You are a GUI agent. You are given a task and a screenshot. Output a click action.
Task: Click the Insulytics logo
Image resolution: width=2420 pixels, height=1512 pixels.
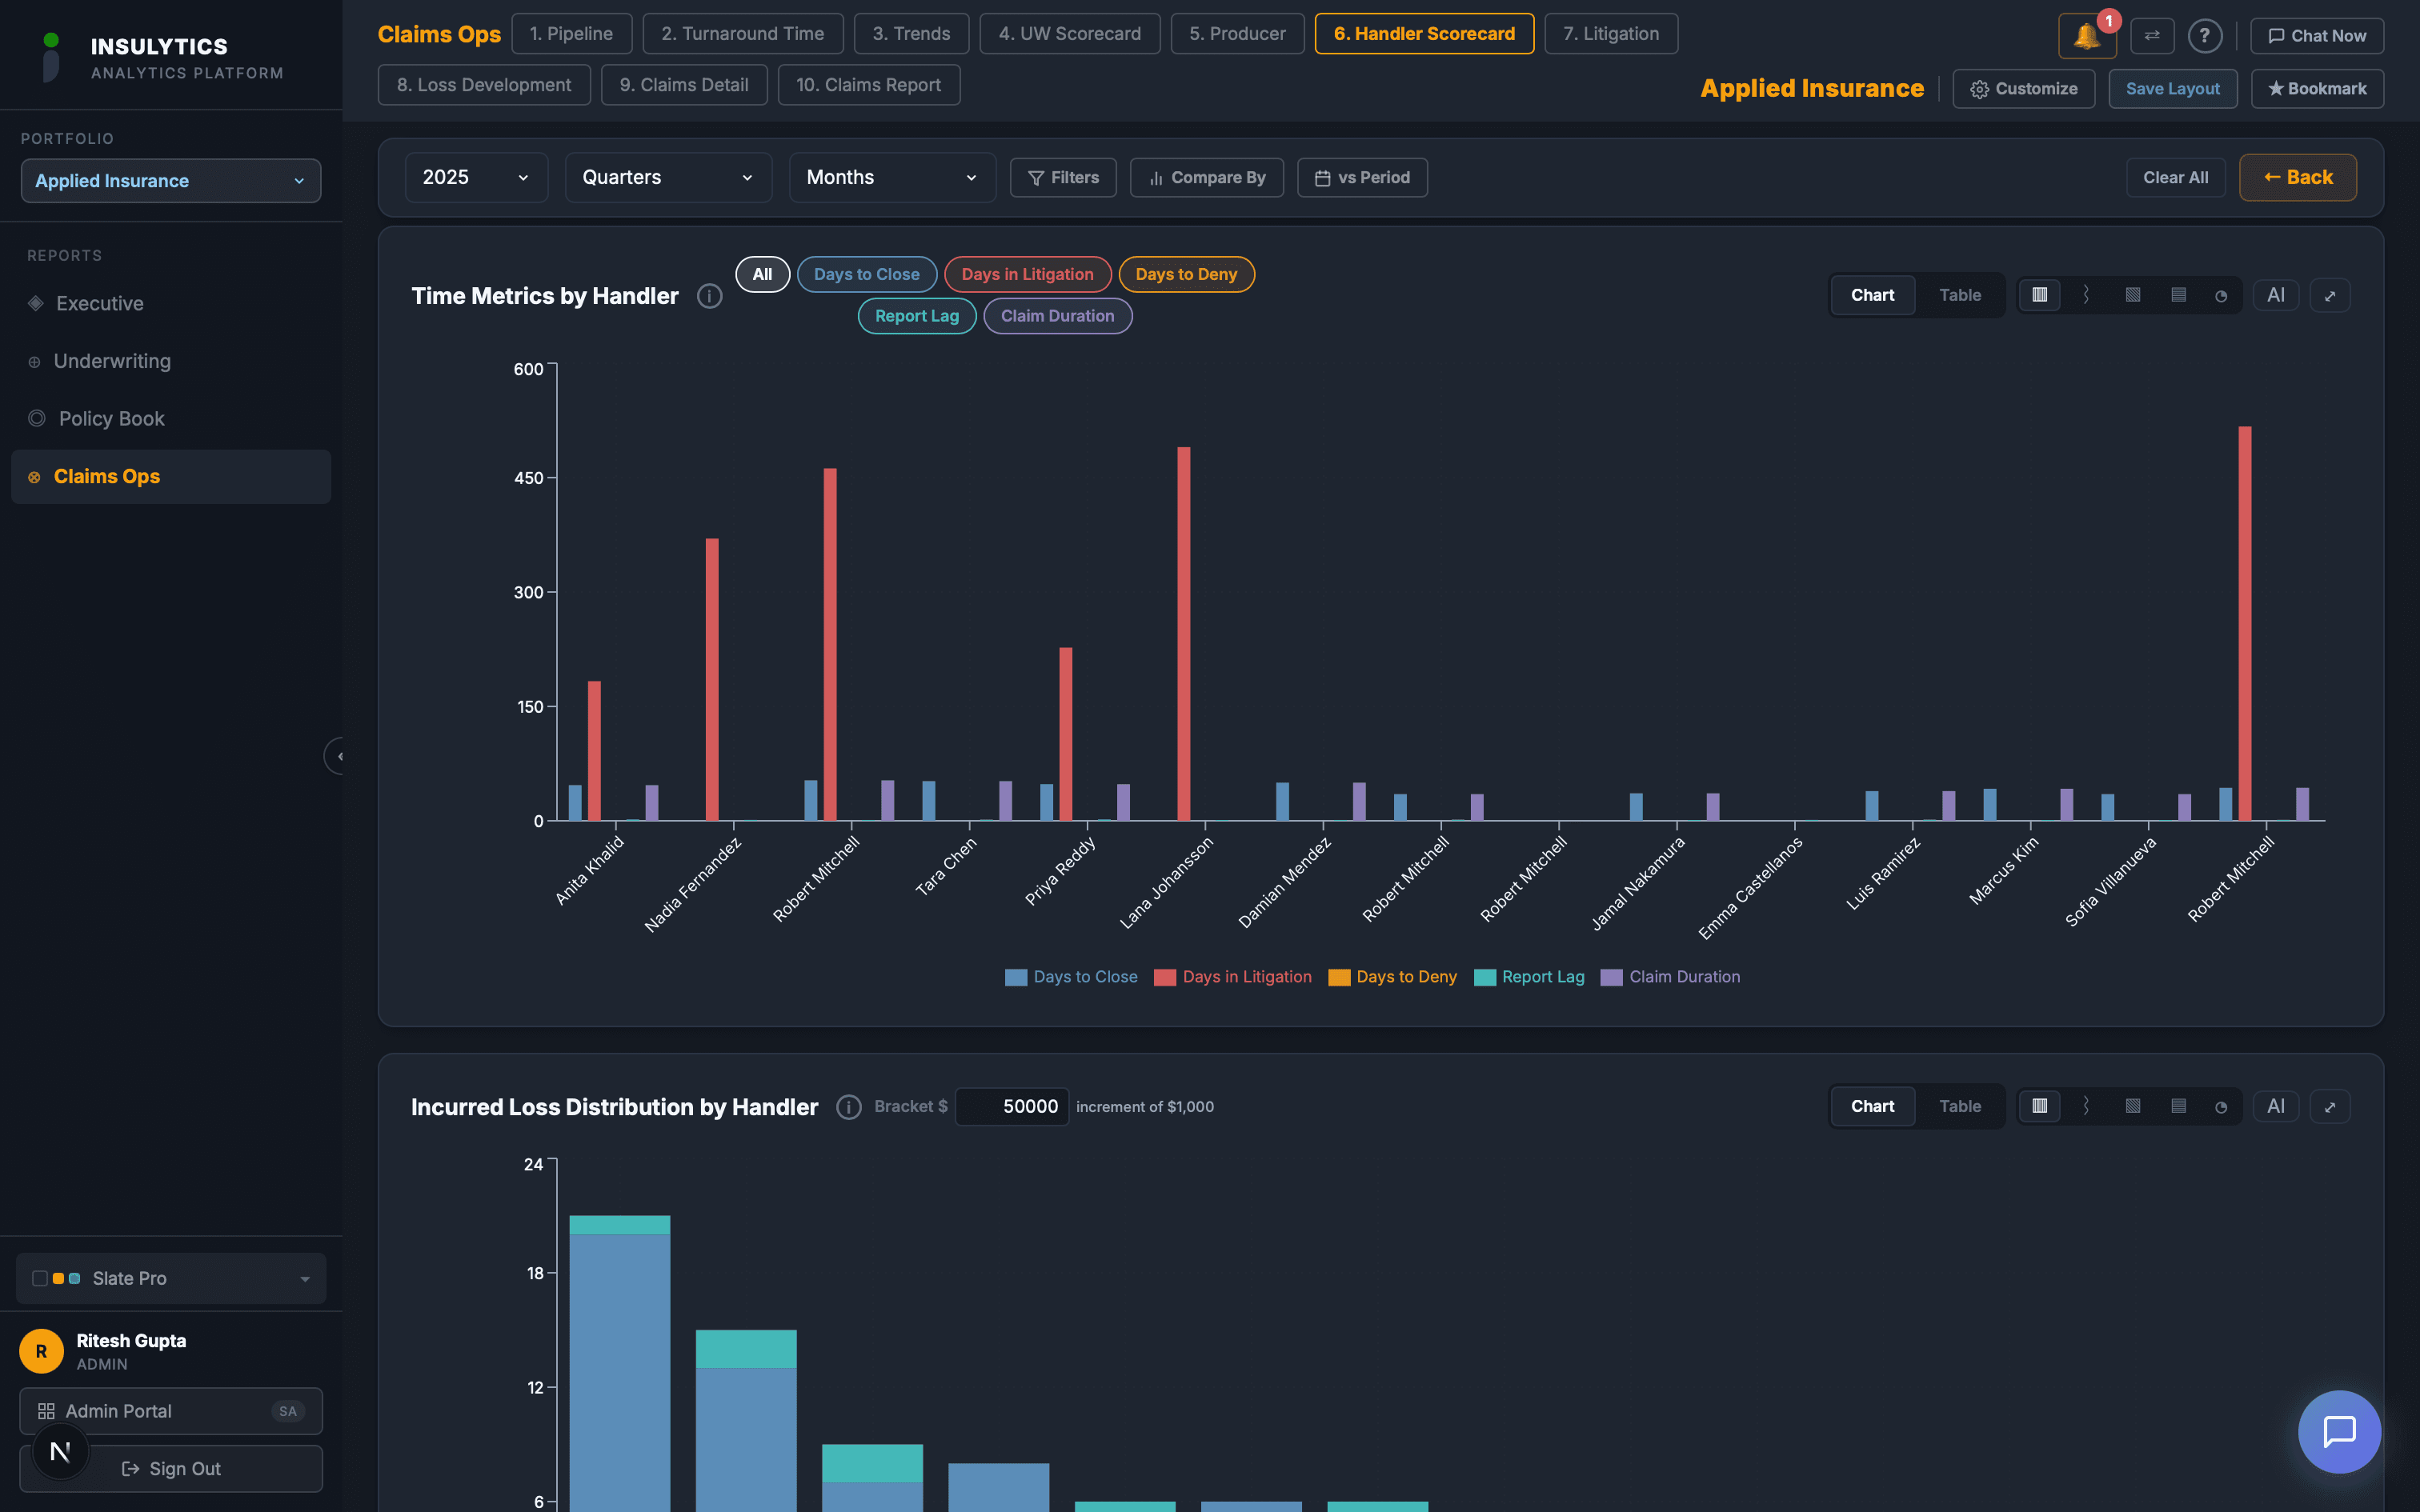(x=51, y=57)
